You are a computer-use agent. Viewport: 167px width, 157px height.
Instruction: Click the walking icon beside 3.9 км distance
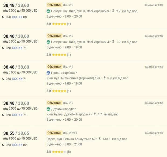tap(105, 78)
